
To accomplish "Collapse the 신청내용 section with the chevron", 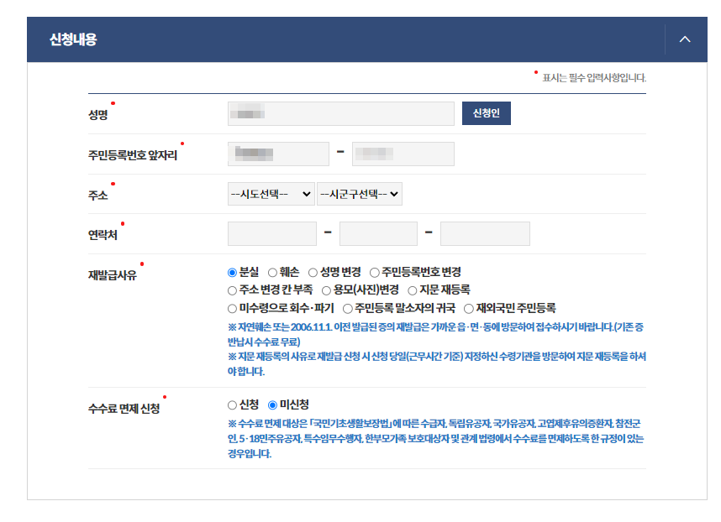I will [685, 39].
